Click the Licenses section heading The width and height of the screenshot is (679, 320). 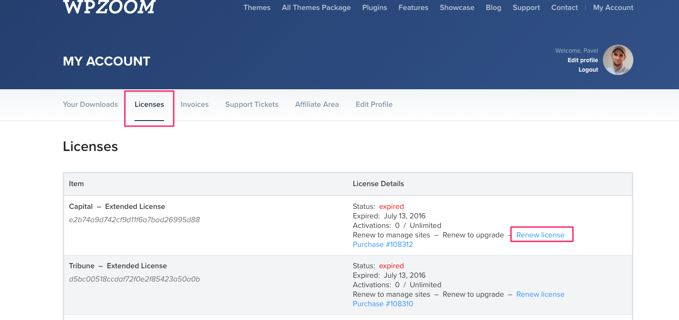(x=90, y=147)
